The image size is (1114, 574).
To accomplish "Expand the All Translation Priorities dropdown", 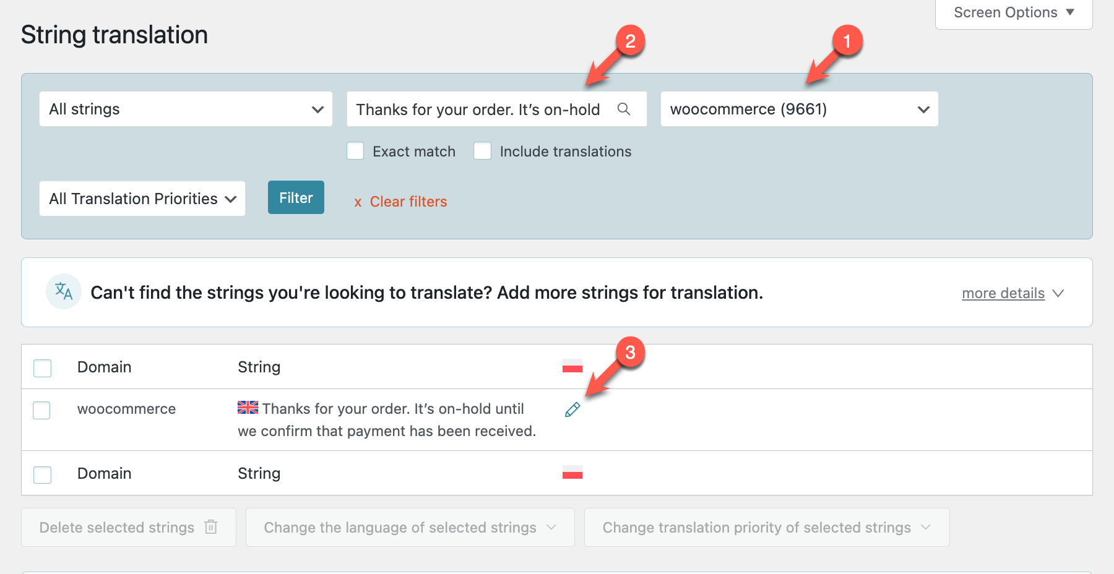I will pos(142,199).
